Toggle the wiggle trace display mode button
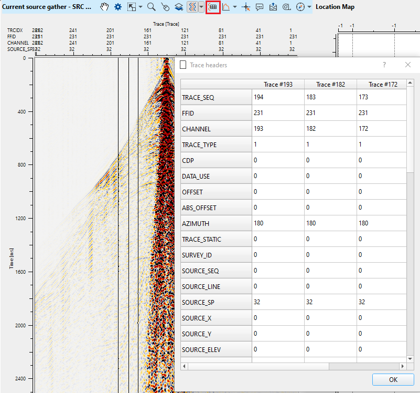 (192, 7)
